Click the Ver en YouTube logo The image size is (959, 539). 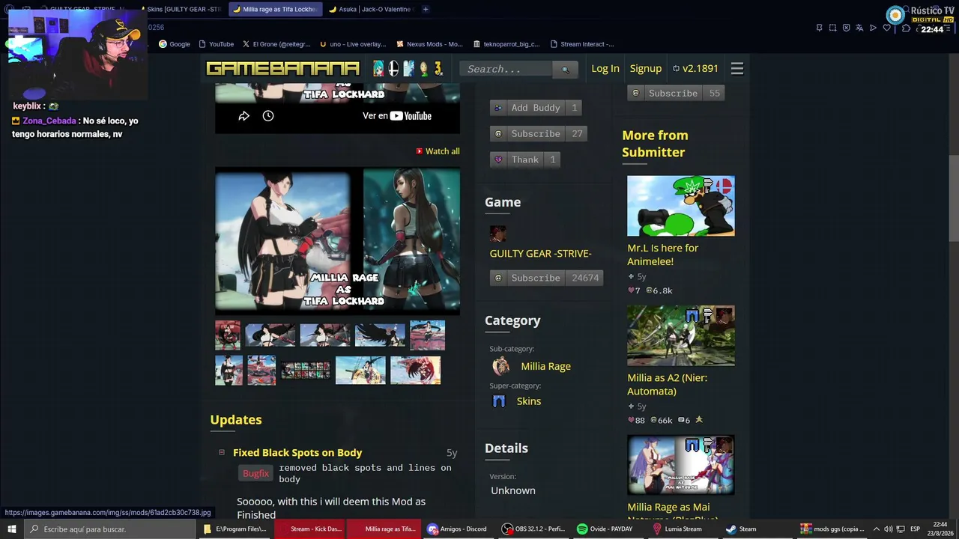click(409, 116)
